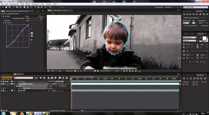Select the Clone Stamp tool
Screen dimensions: 209x115
(x=38, y=7)
